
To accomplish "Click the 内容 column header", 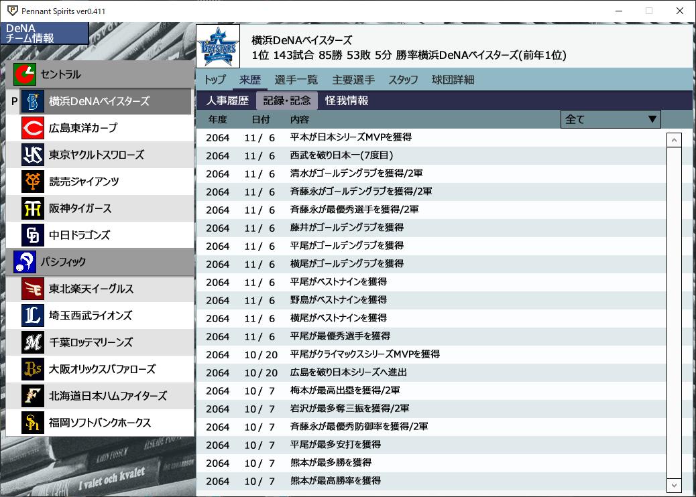I will click(300, 119).
